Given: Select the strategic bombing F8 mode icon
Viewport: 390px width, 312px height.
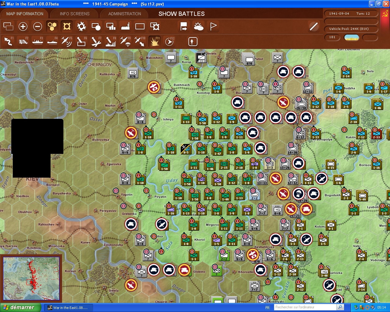Looking at the screenshot, I should pyautogui.click(x=110, y=41).
